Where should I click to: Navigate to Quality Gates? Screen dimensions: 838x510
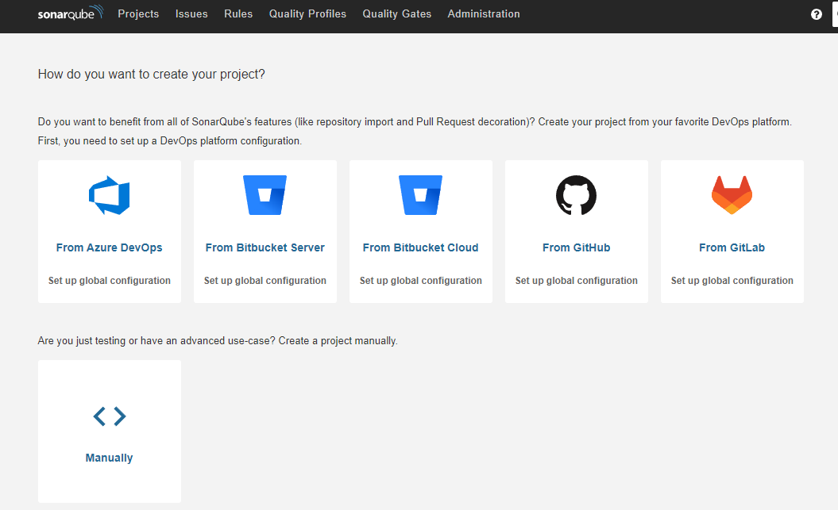coord(397,13)
